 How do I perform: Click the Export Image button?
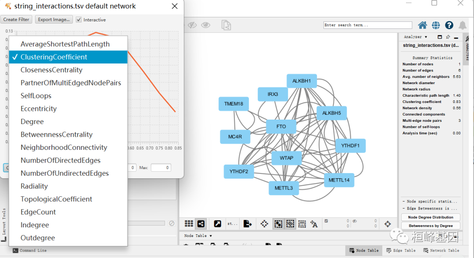point(54,19)
